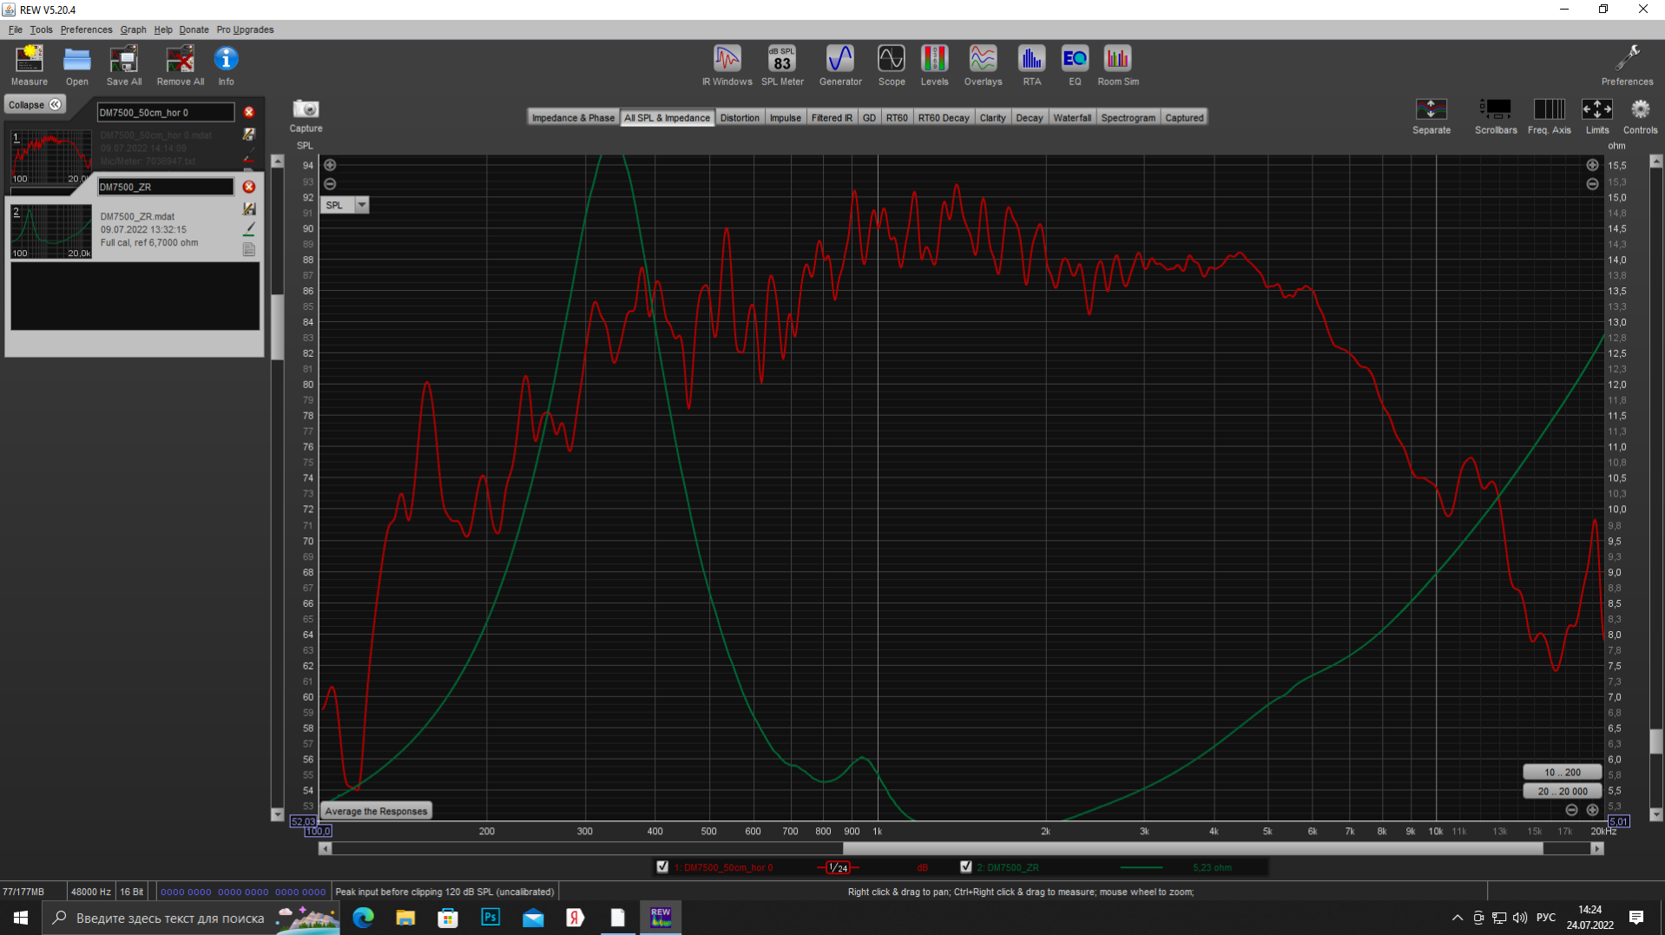Switch to Impedance & Phase tab
The height and width of the screenshot is (935, 1665).
[x=573, y=117]
